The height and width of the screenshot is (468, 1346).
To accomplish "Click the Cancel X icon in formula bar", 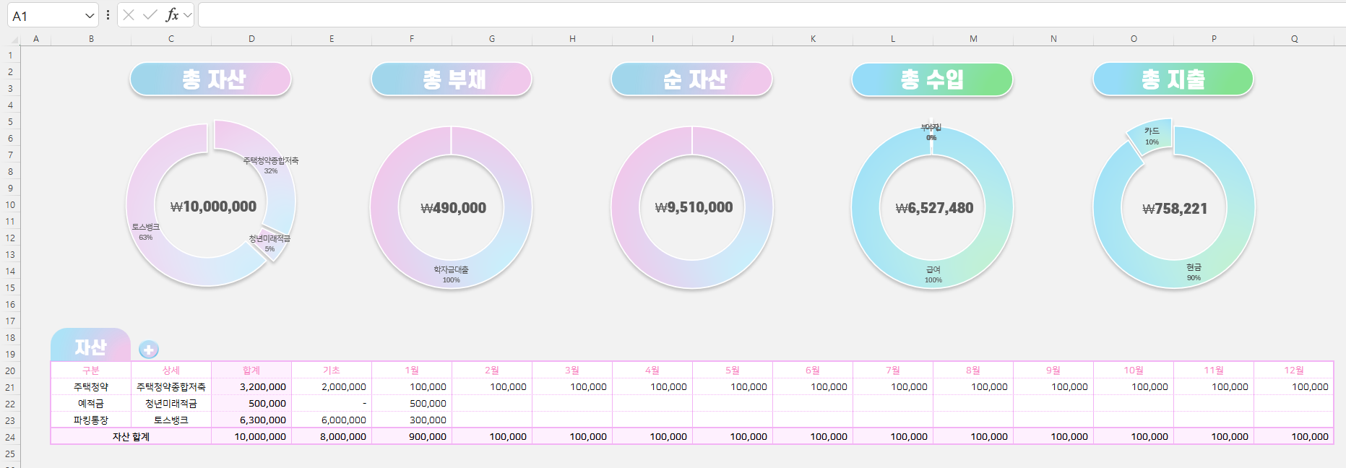I will [129, 15].
